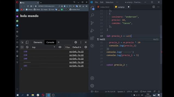Open script.js:25 source link
This screenshot has height=97, width=174.
click(x=76, y=66)
